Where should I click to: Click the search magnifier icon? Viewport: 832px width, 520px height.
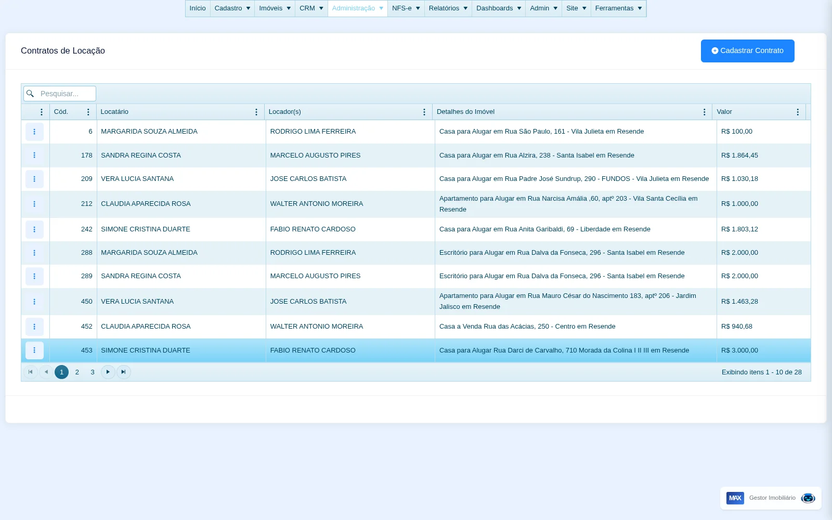30,94
